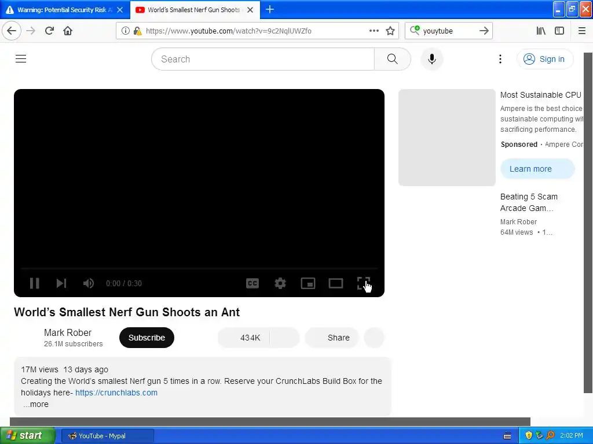Mute the video volume speaker icon
The height and width of the screenshot is (444, 593).
pos(89,283)
